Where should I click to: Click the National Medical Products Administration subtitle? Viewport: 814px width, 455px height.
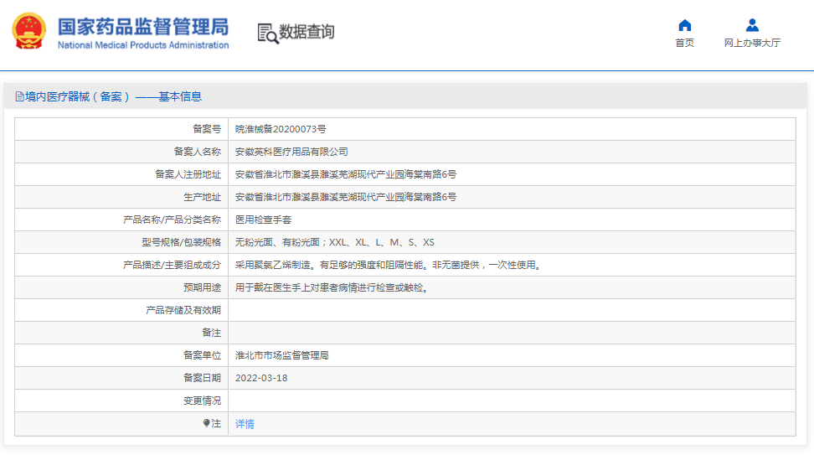click(142, 45)
